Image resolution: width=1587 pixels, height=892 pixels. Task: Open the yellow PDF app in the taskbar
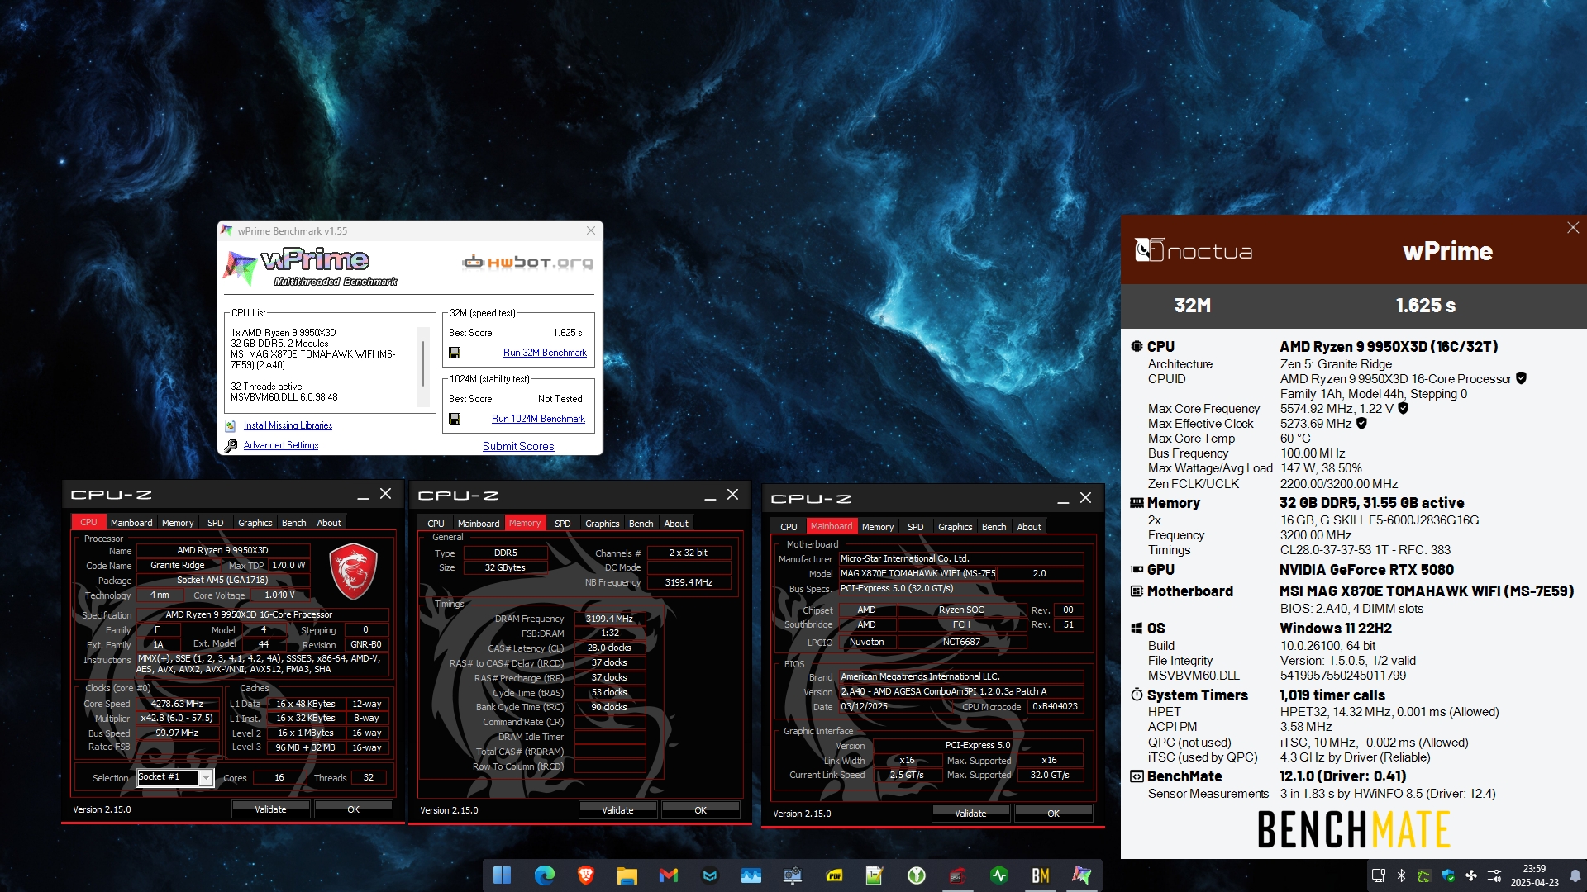(x=834, y=875)
